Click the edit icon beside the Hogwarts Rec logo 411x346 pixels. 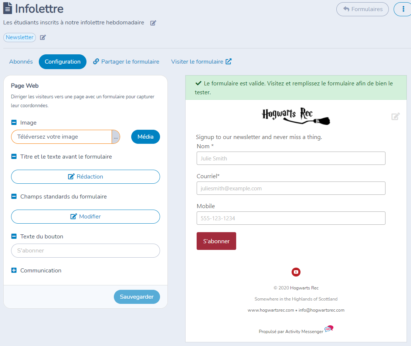[x=395, y=116]
